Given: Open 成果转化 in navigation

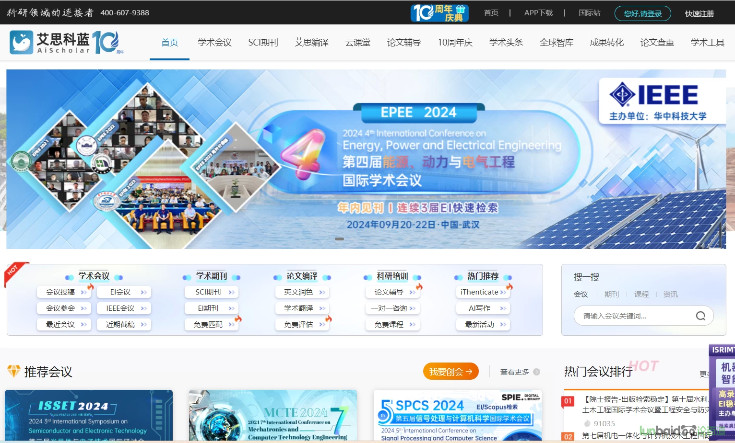Looking at the screenshot, I should [607, 43].
